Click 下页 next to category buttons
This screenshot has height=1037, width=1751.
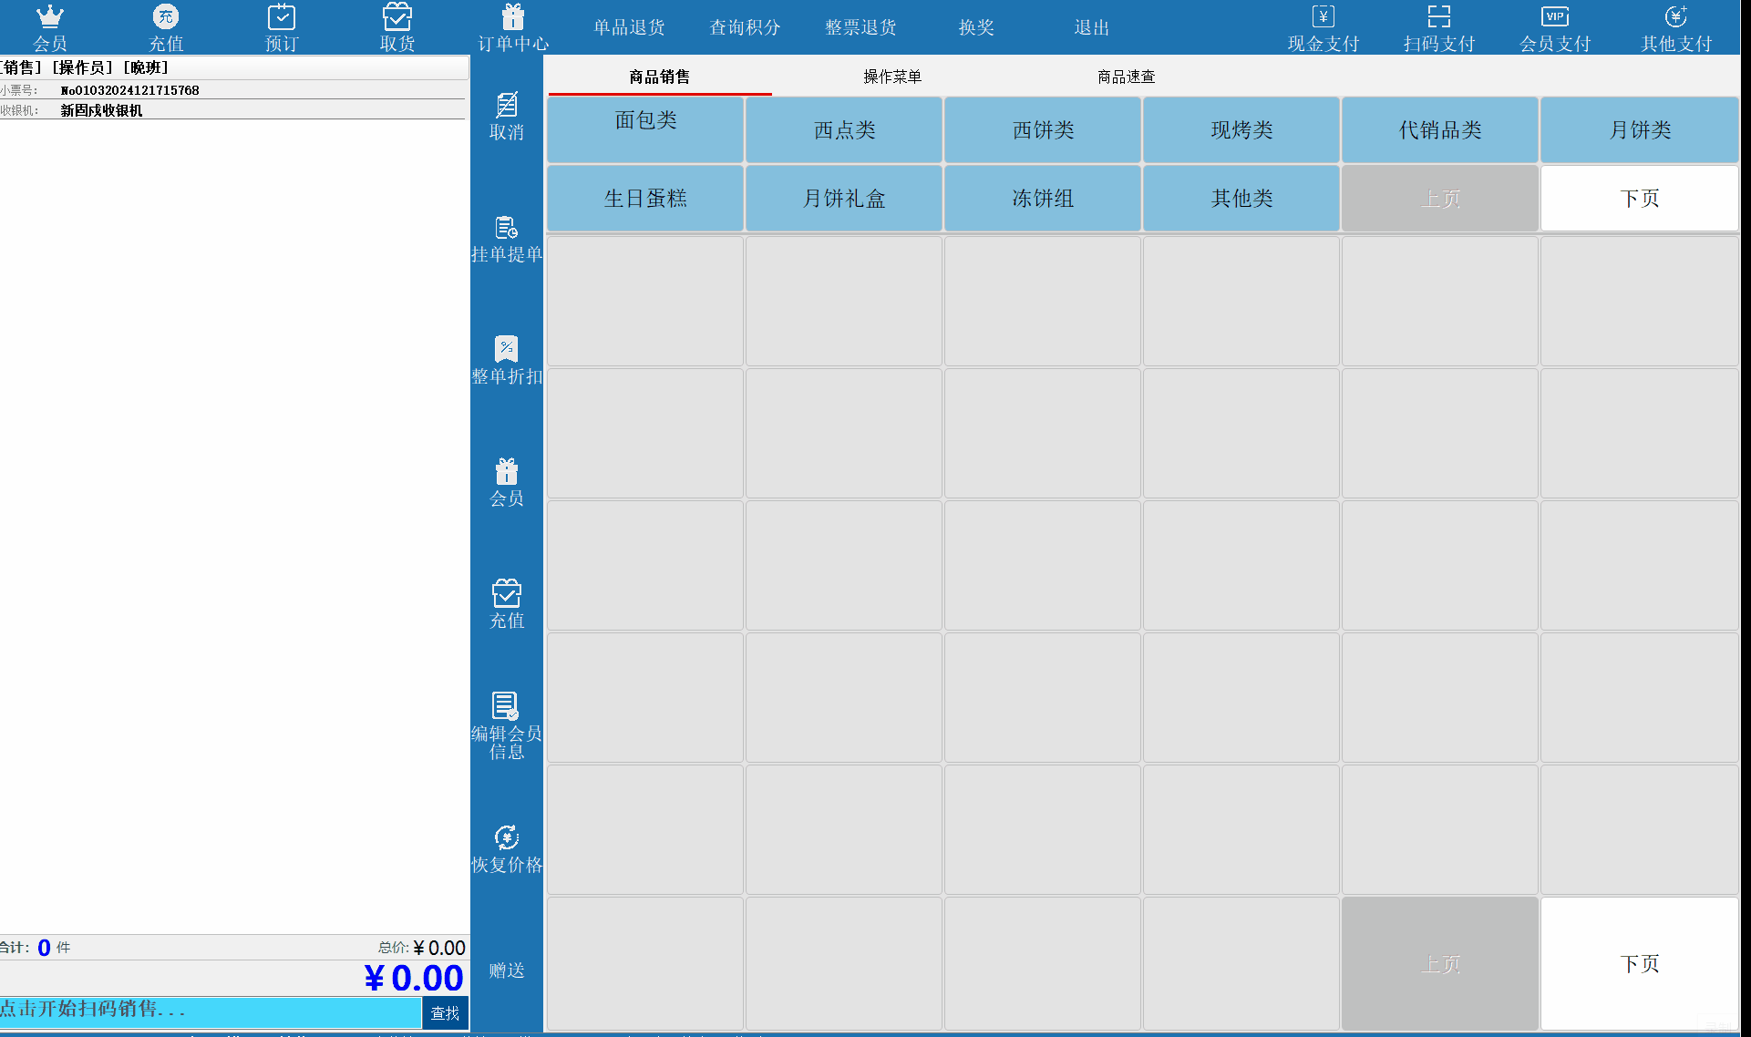1639,198
